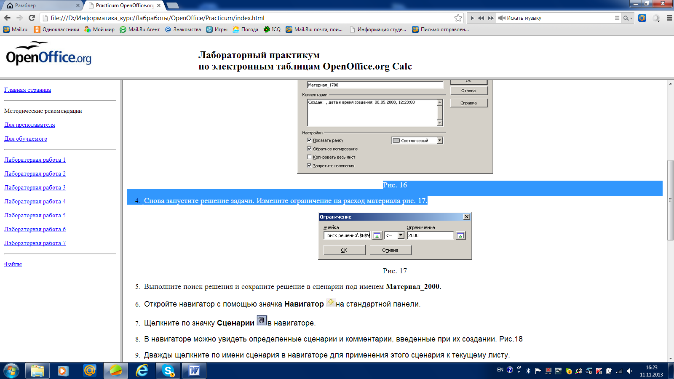The height and width of the screenshot is (379, 674).
Task: Open the music search magnifier dropdown
Action: pos(628,18)
